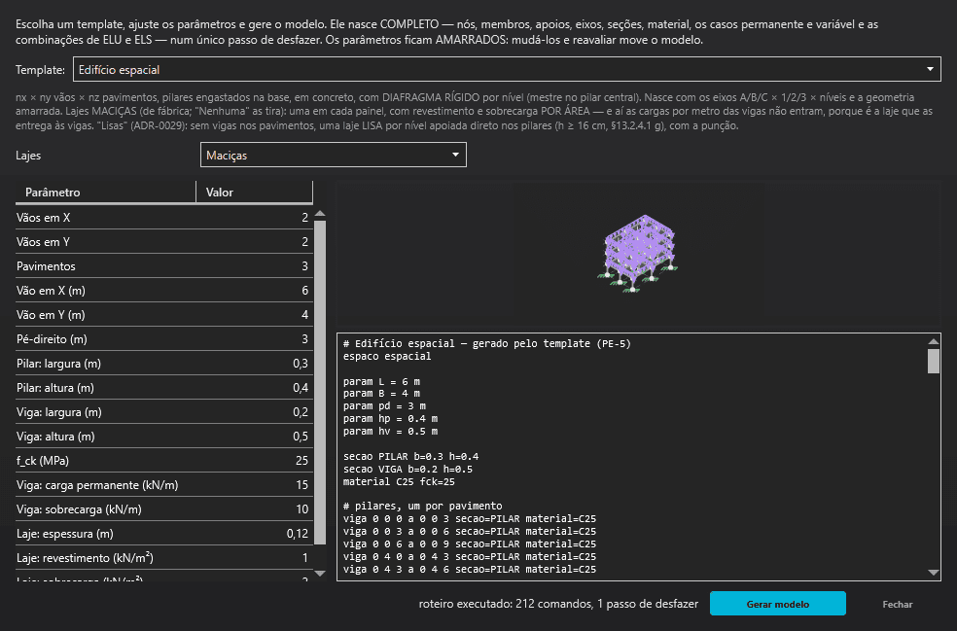Select the 'Pé-direito (m)' parameter label

click(x=52, y=338)
